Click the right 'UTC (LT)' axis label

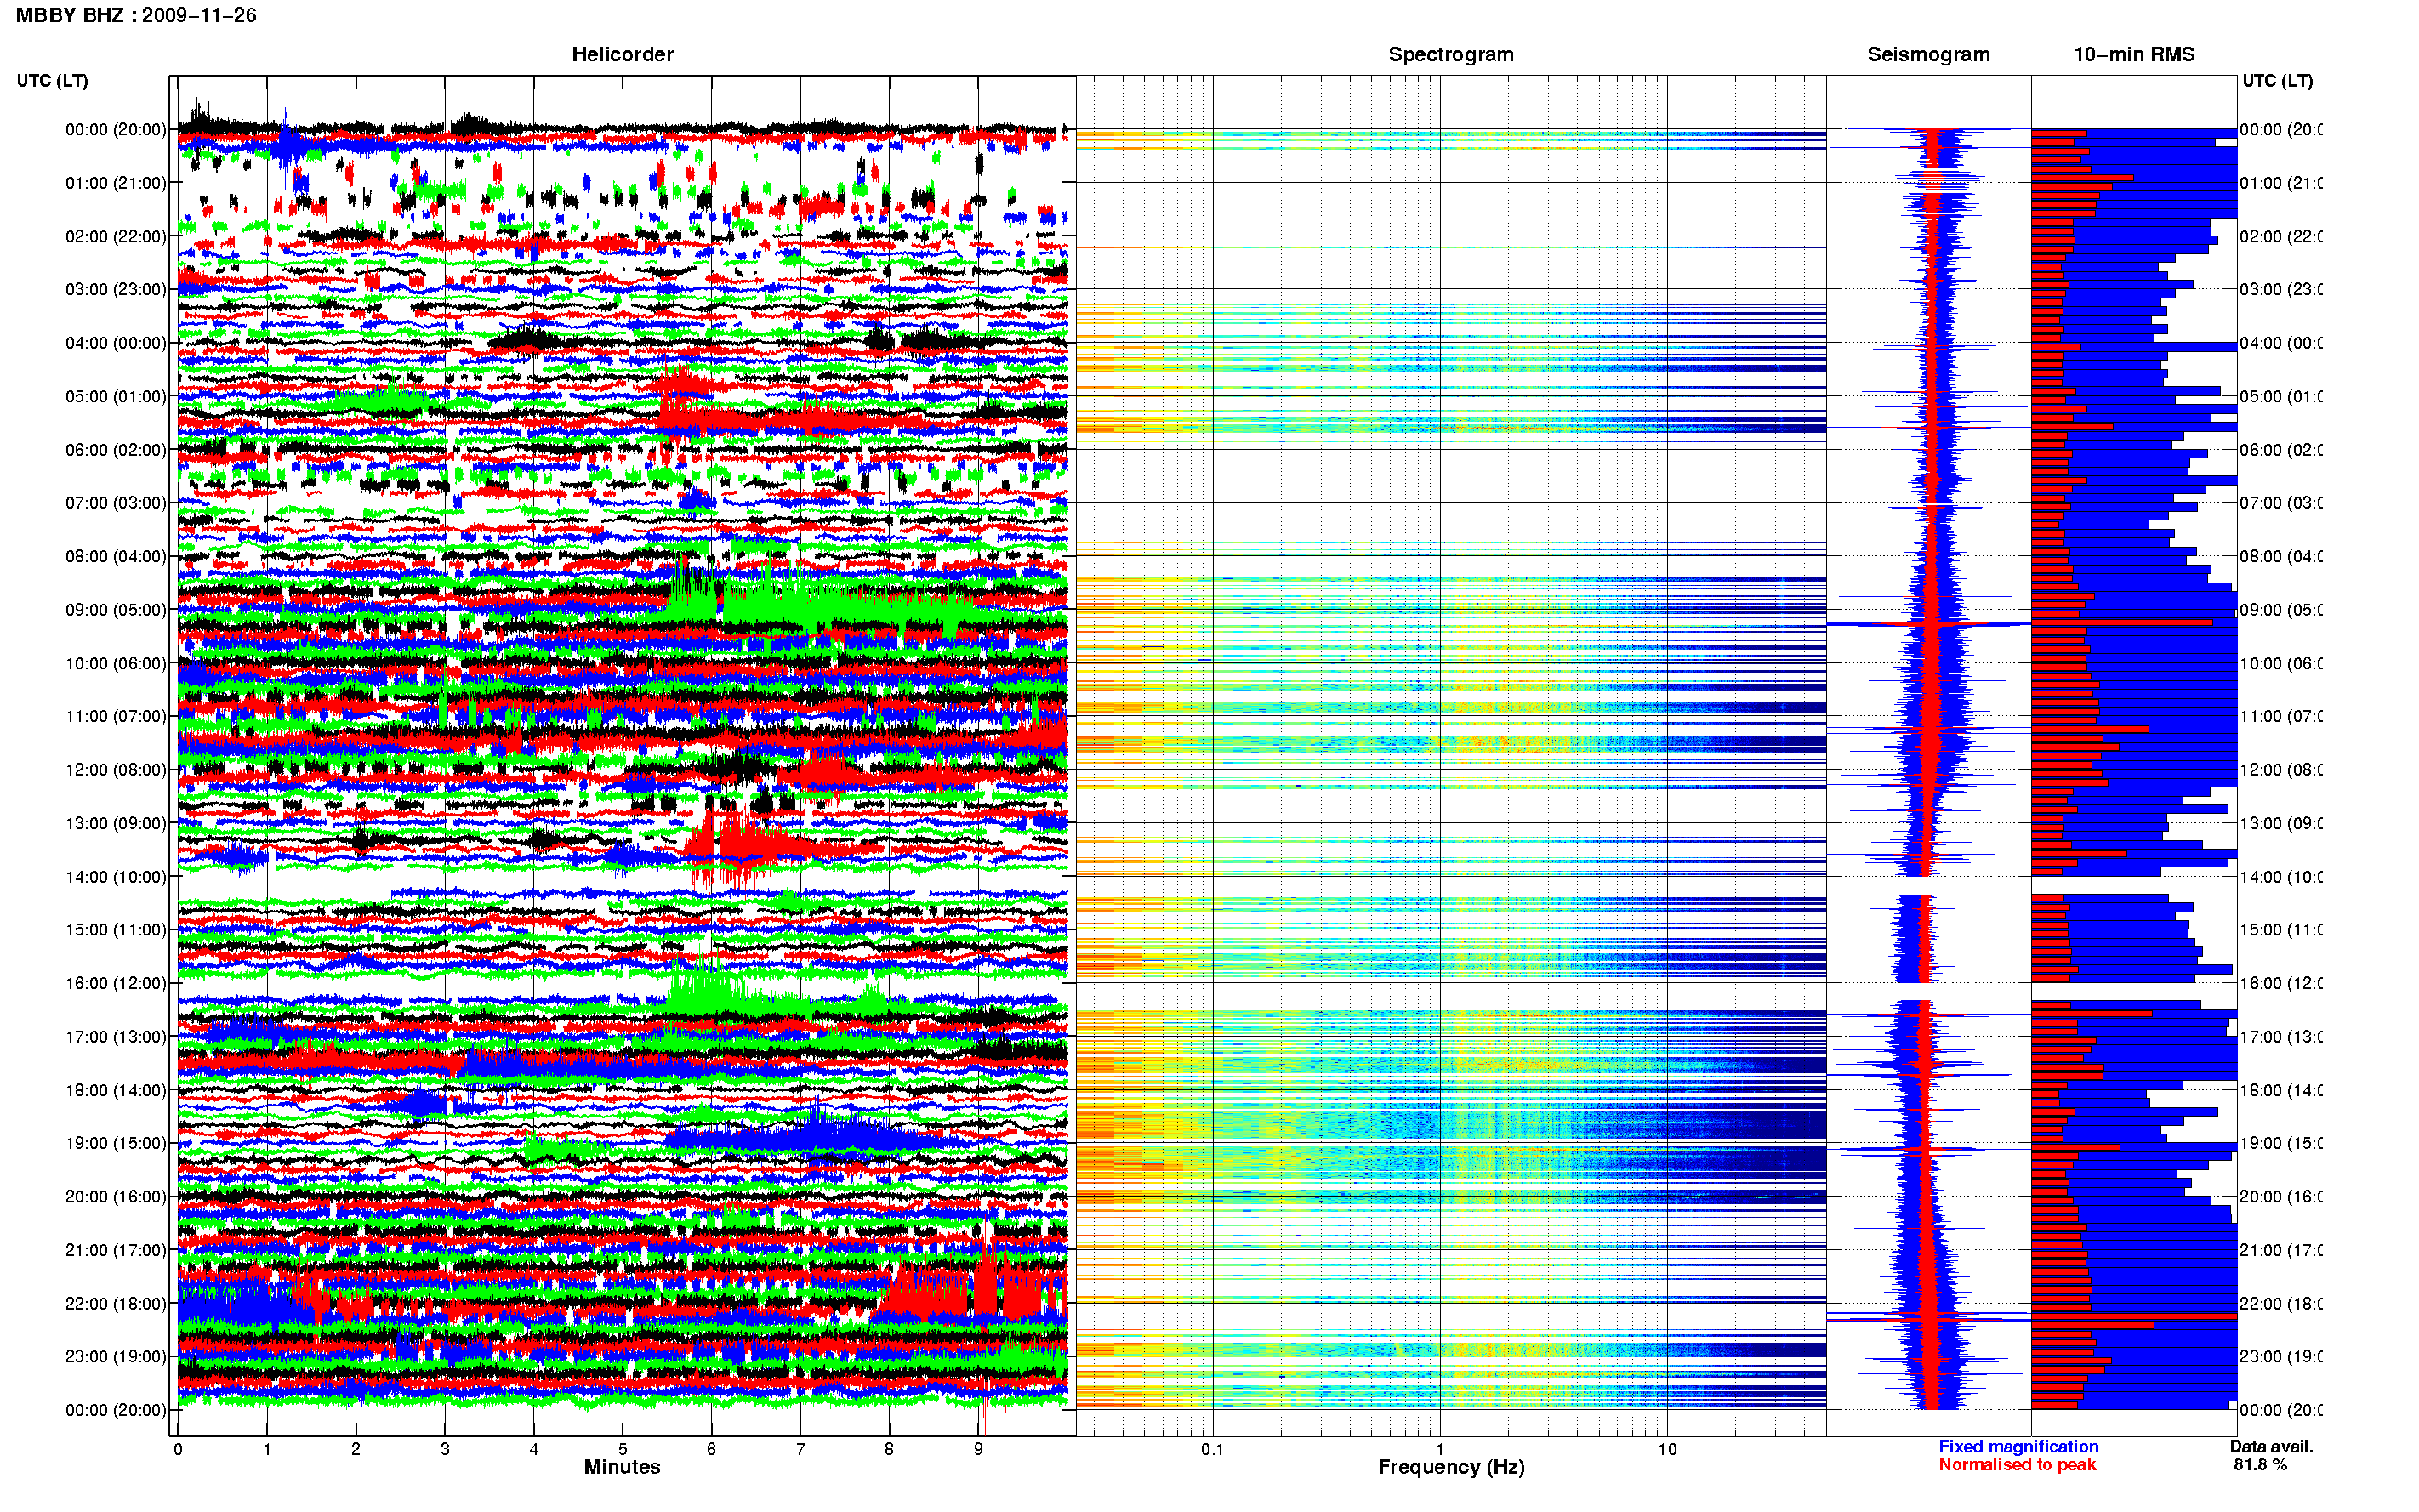pyautogui.click(x=2277, y=81)
